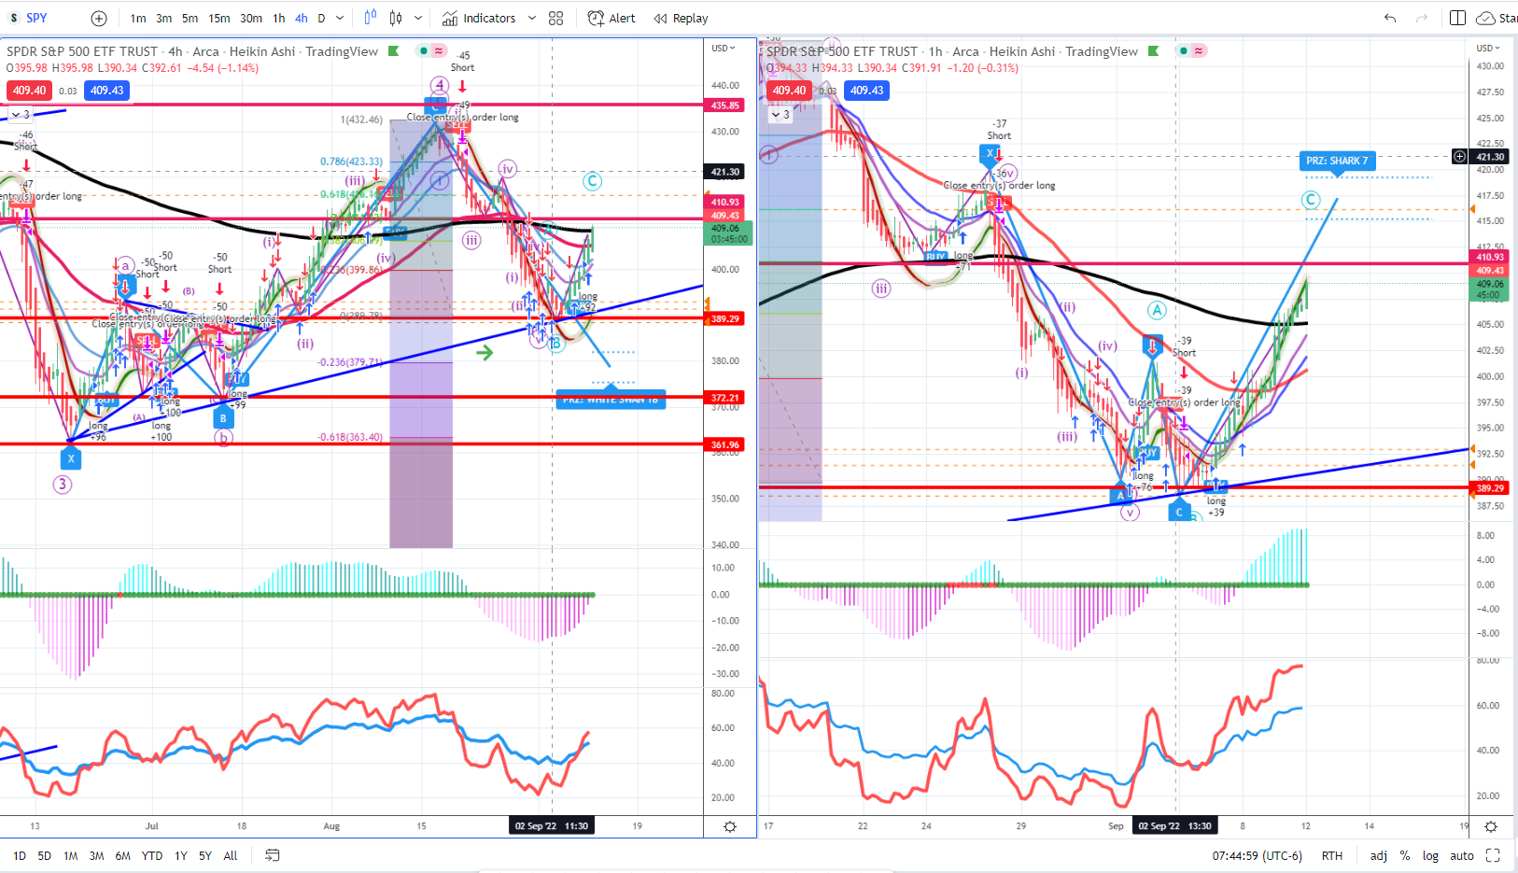Click red sell price 409.40 on left chart
The width and height of the screenshot is (1518, 873).
click(29, 91)
